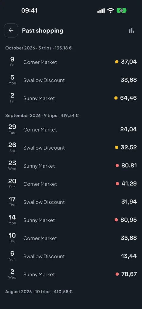The image size is (142, 309).
Task: Open the statistics bar chart icon
Action: [x=132, y=30]
